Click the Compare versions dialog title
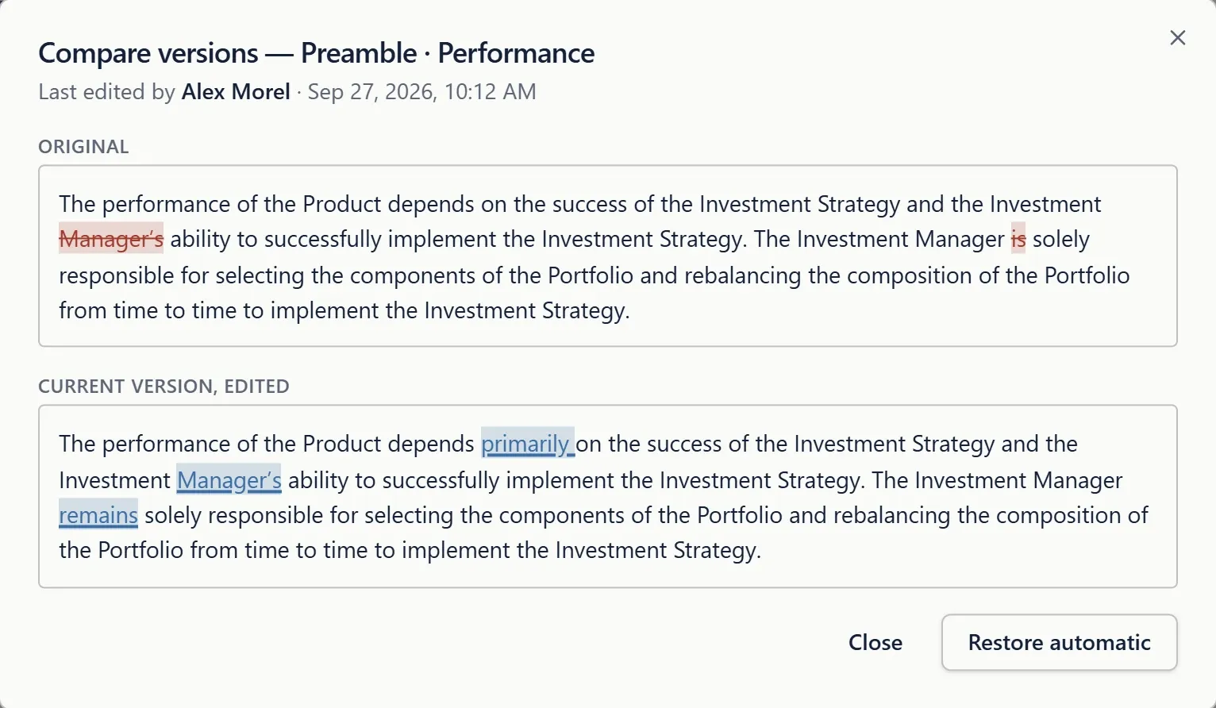 316,53
